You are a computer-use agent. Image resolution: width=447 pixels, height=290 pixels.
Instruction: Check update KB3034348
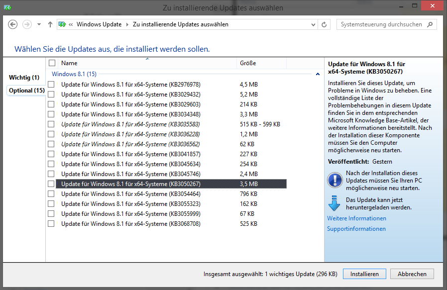(x=51, y=114)
